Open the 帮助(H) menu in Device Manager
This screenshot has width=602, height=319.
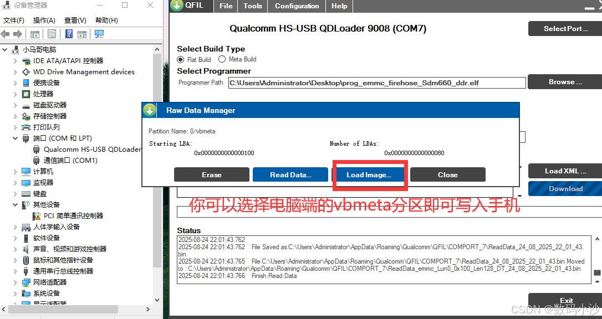(107, 20)
